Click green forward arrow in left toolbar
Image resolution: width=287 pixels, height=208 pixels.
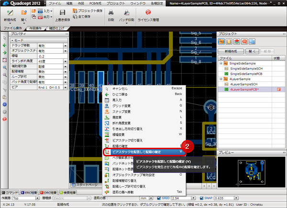(5, 53)
